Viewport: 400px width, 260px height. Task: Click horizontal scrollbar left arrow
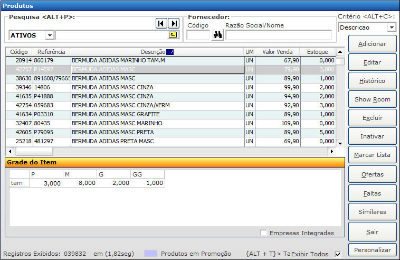[10, 151]
